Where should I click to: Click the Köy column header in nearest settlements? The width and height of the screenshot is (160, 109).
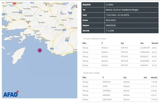pos(142,43)
